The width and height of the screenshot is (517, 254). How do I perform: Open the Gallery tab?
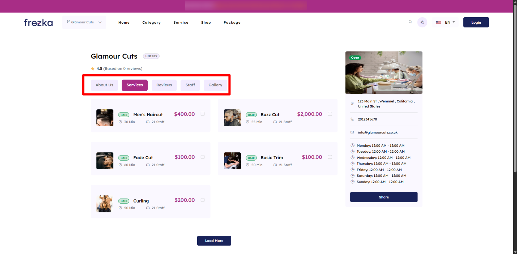click(x=215, y=85)
